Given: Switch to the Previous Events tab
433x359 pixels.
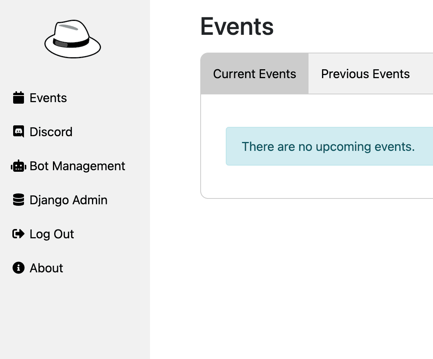Looking at the screenshot, I should [x=365, y=74].
